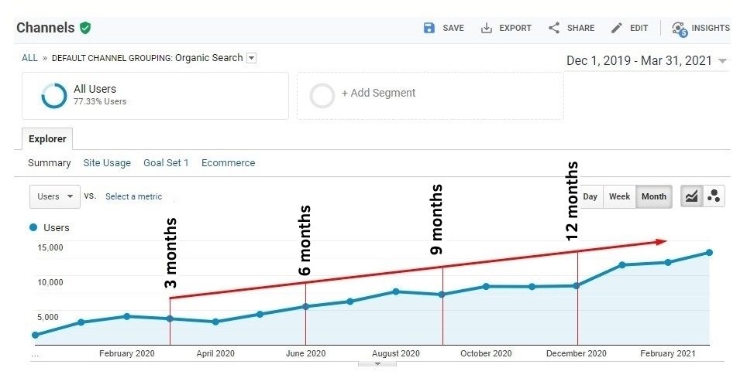Click the ALL breadcrumb link

click(29, 58)
